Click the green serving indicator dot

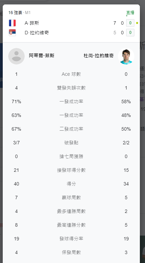tap(137, 23)
